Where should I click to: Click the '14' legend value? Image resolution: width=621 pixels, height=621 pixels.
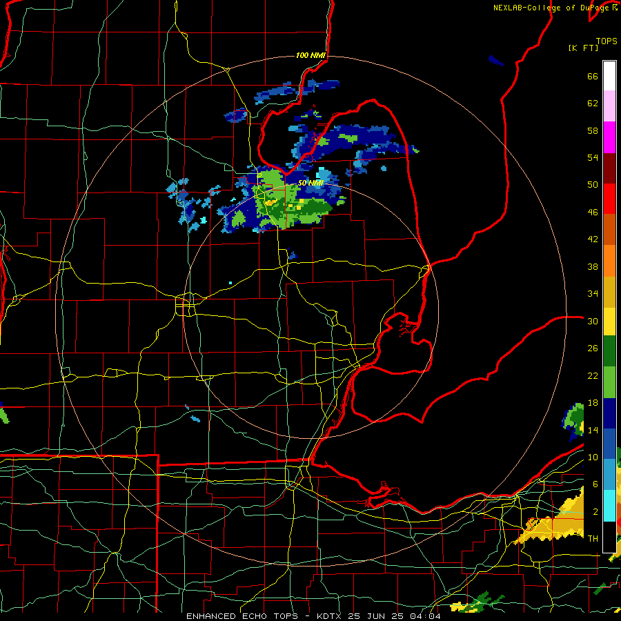coord(593,430)
